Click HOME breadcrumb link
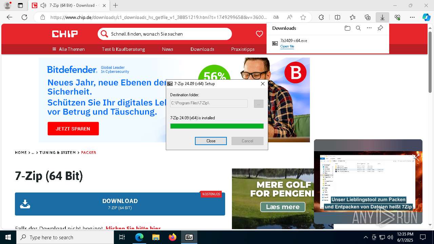This screenshot has width=434, height=244. [x=21, y=152]
